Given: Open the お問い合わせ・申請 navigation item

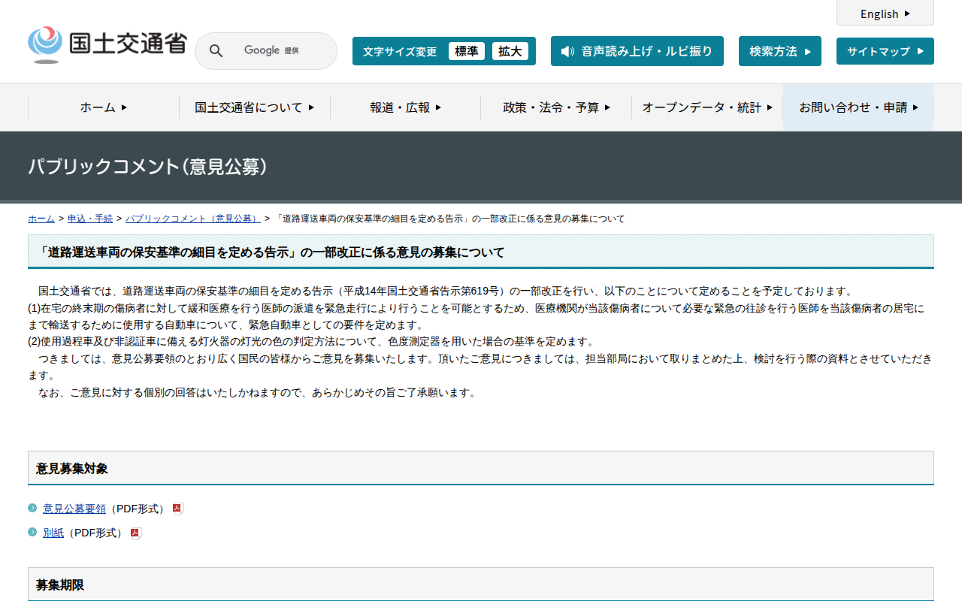Looking at the screenshot, I should [858, 107].
